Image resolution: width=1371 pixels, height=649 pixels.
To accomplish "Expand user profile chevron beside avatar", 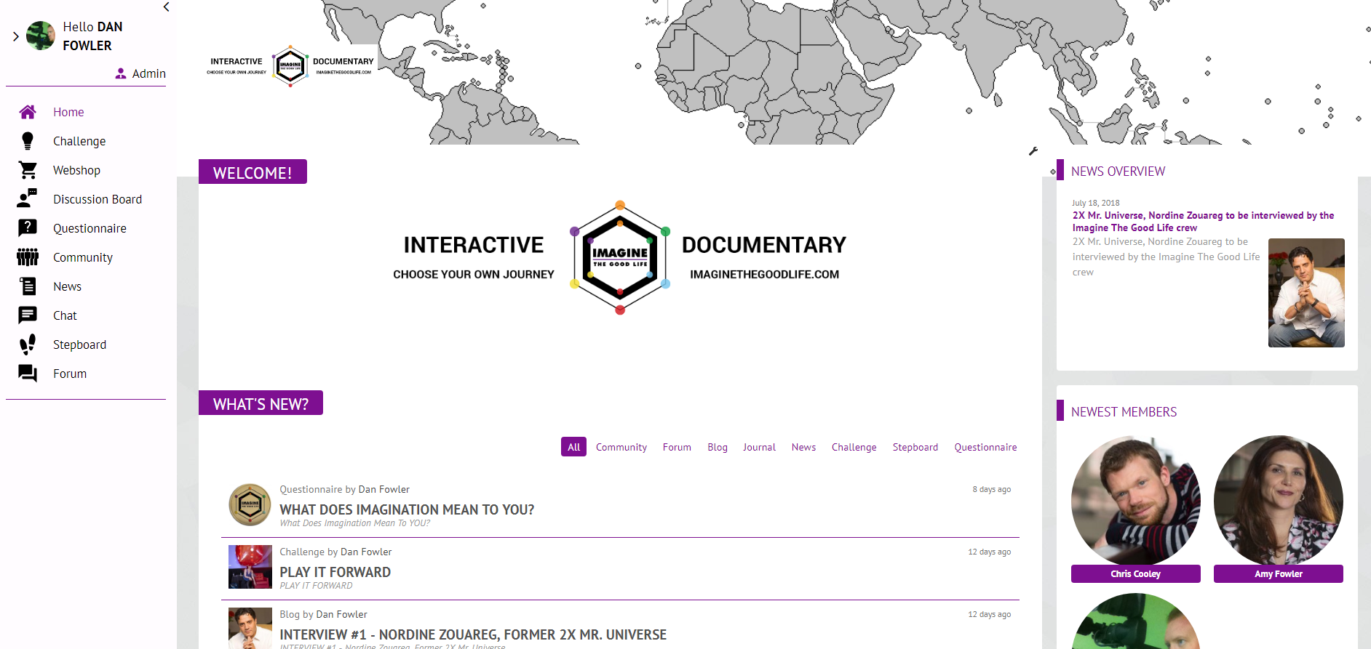I will pyautogui.click(x=15, y=36).
